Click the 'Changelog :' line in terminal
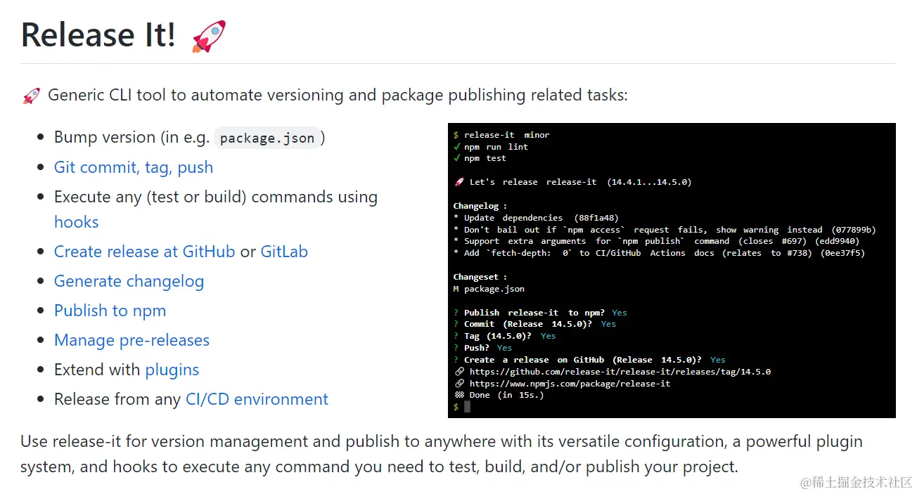 480,206
